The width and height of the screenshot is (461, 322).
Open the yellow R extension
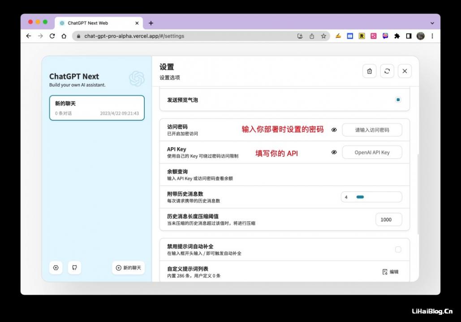point(362,36)
